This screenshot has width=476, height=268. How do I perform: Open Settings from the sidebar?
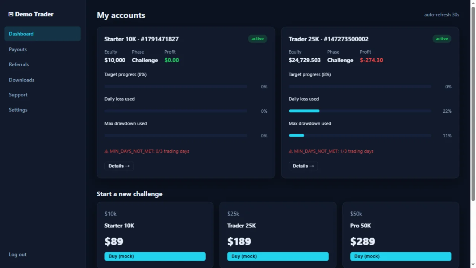tap(18, 110)
